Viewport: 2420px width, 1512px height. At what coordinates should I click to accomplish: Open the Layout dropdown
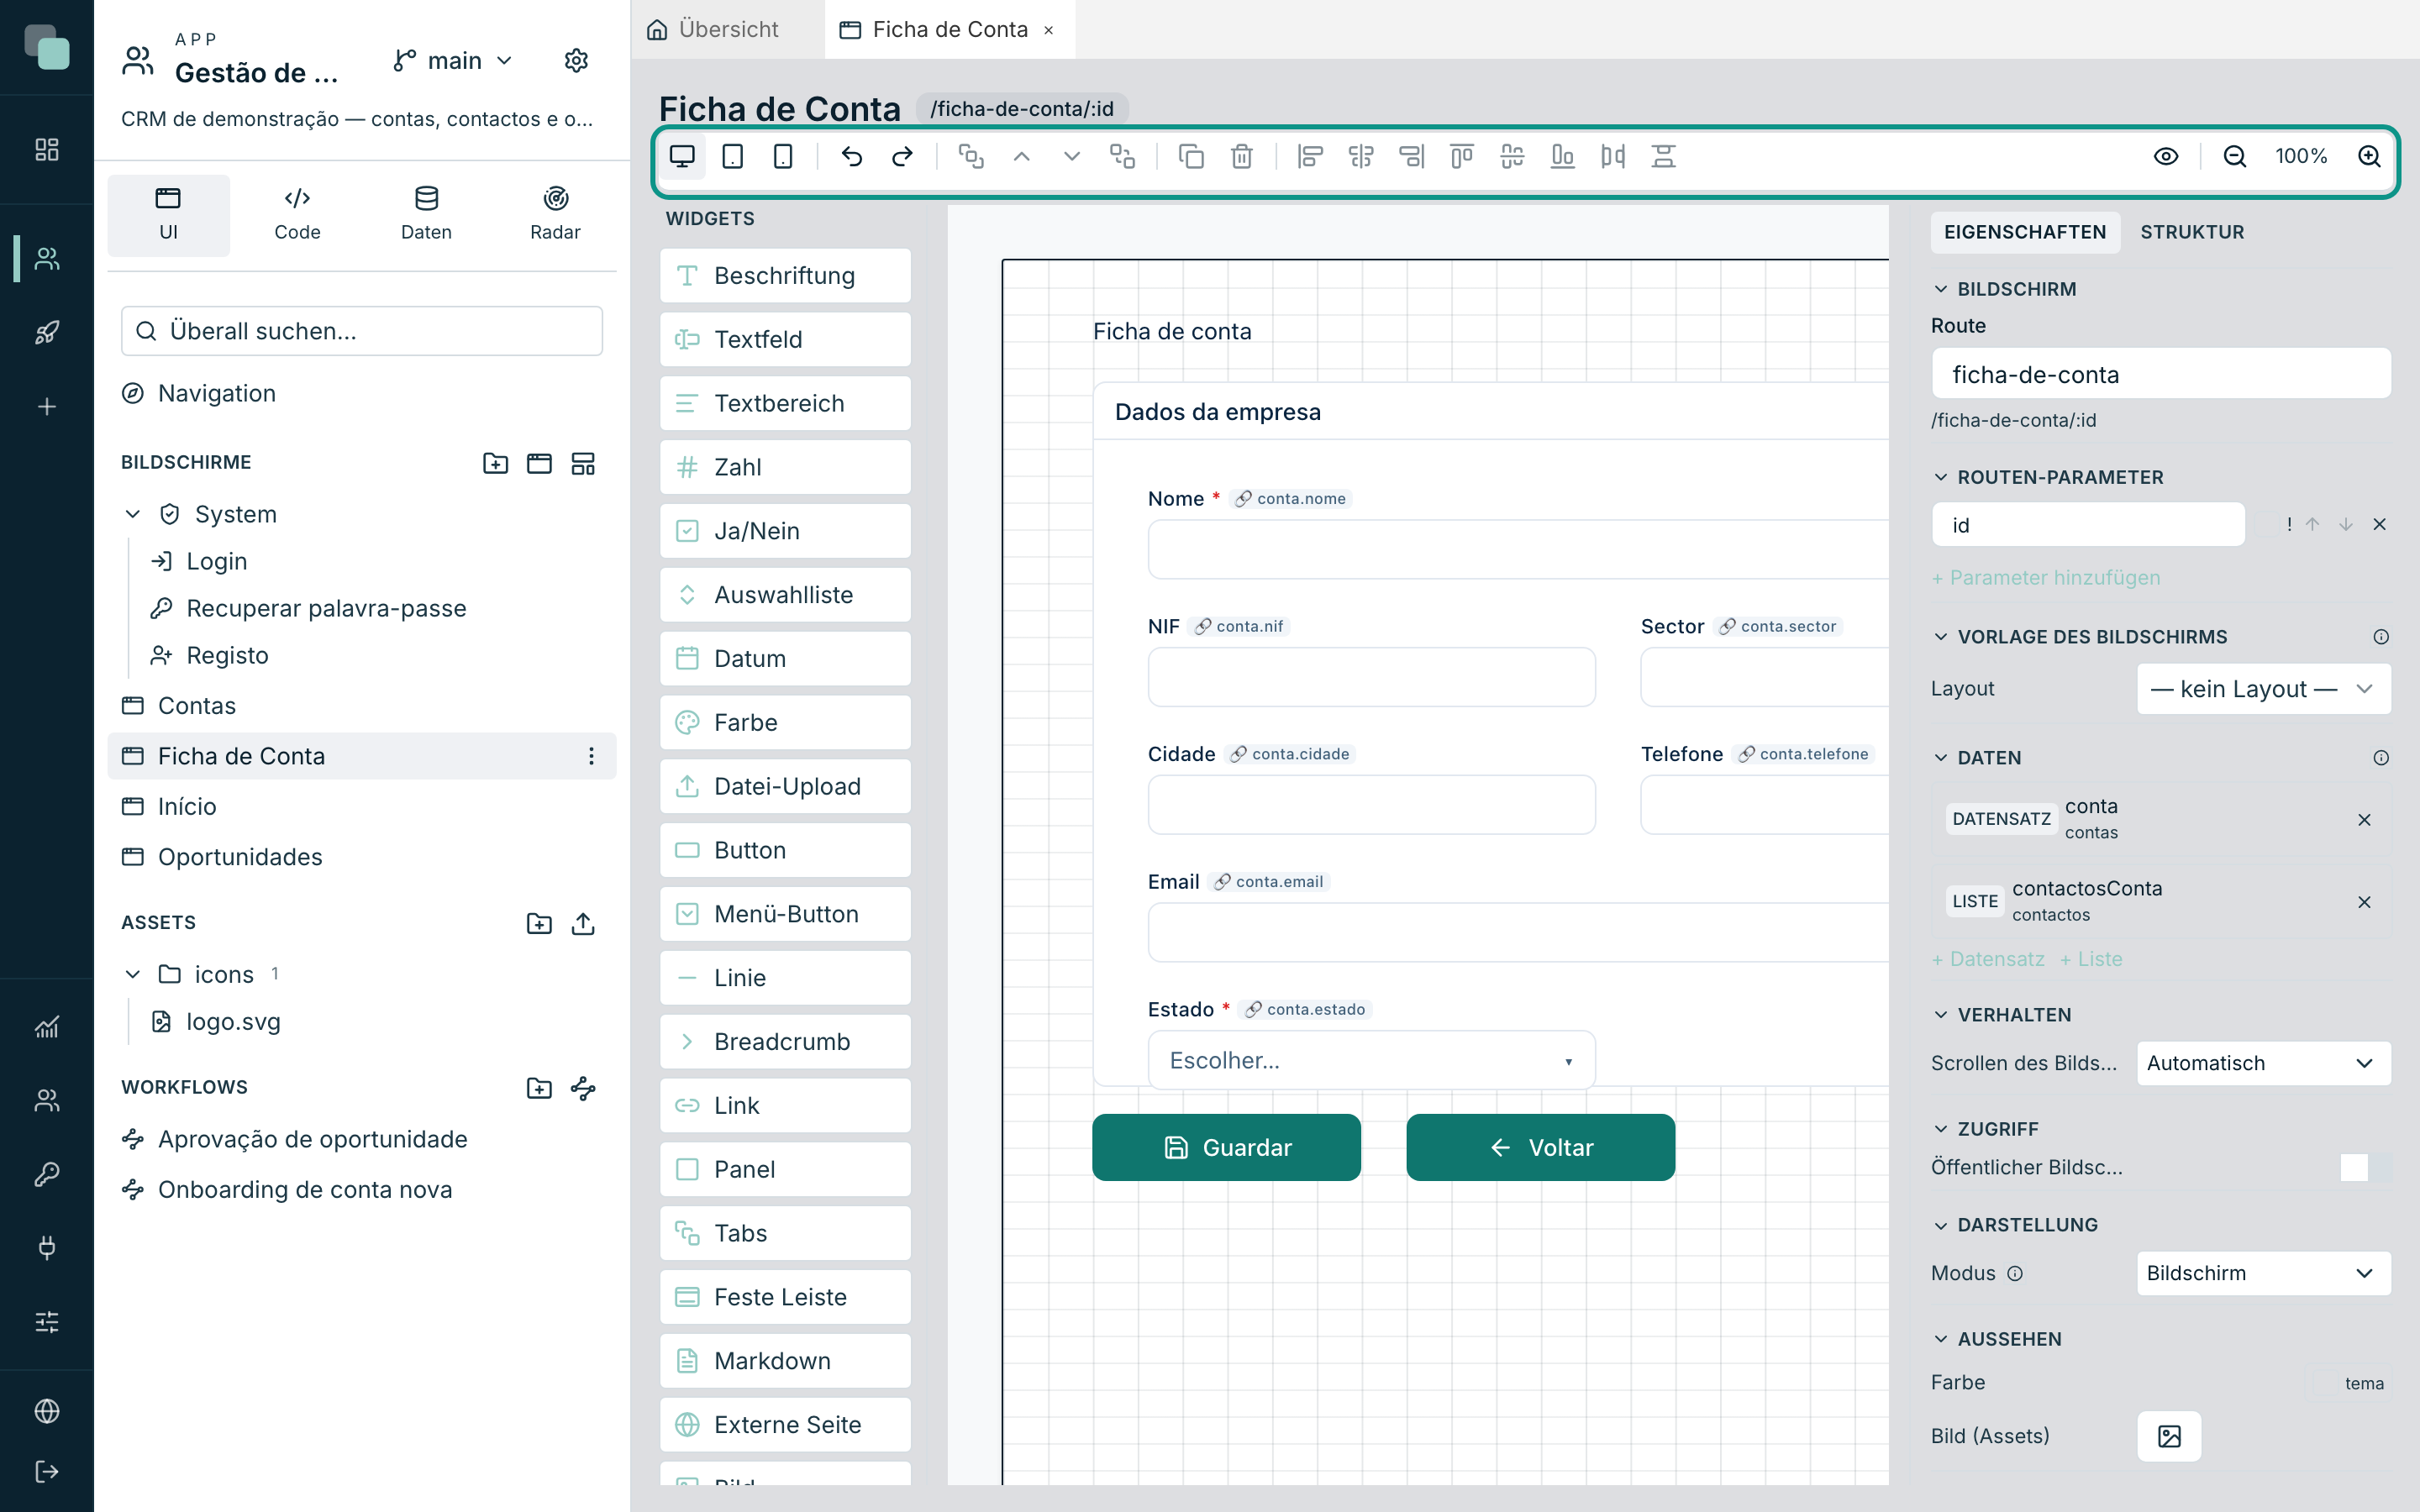2263,689
